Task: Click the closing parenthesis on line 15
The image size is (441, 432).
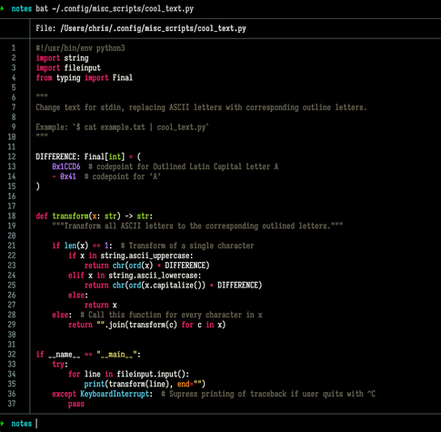Action: click(37, 186)
